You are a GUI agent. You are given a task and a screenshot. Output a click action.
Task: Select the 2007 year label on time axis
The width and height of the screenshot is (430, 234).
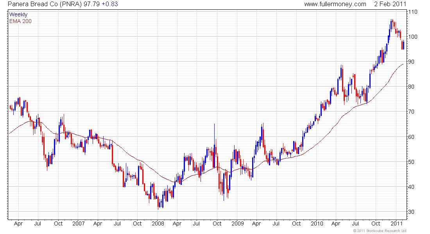tap(79, 223)
